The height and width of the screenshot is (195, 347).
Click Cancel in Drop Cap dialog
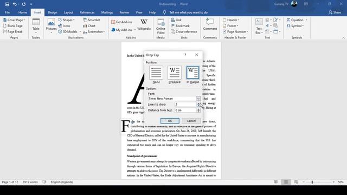pyautogui.click(x=191, y=121)
